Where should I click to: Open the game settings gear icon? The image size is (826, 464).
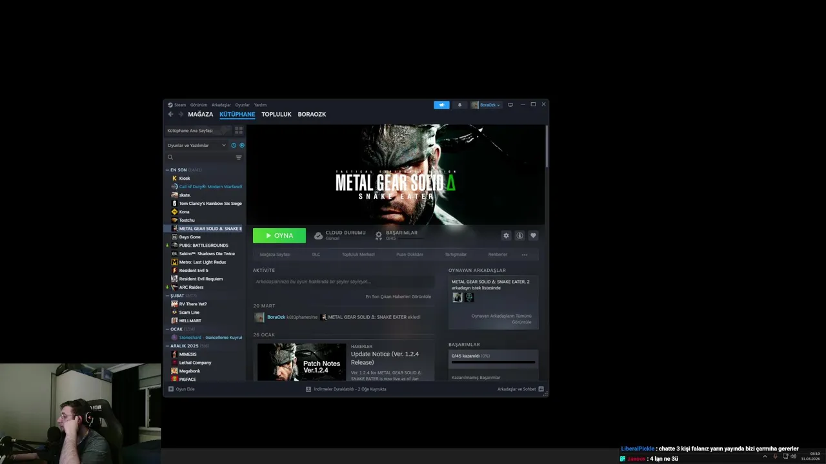tap(506, 236)
